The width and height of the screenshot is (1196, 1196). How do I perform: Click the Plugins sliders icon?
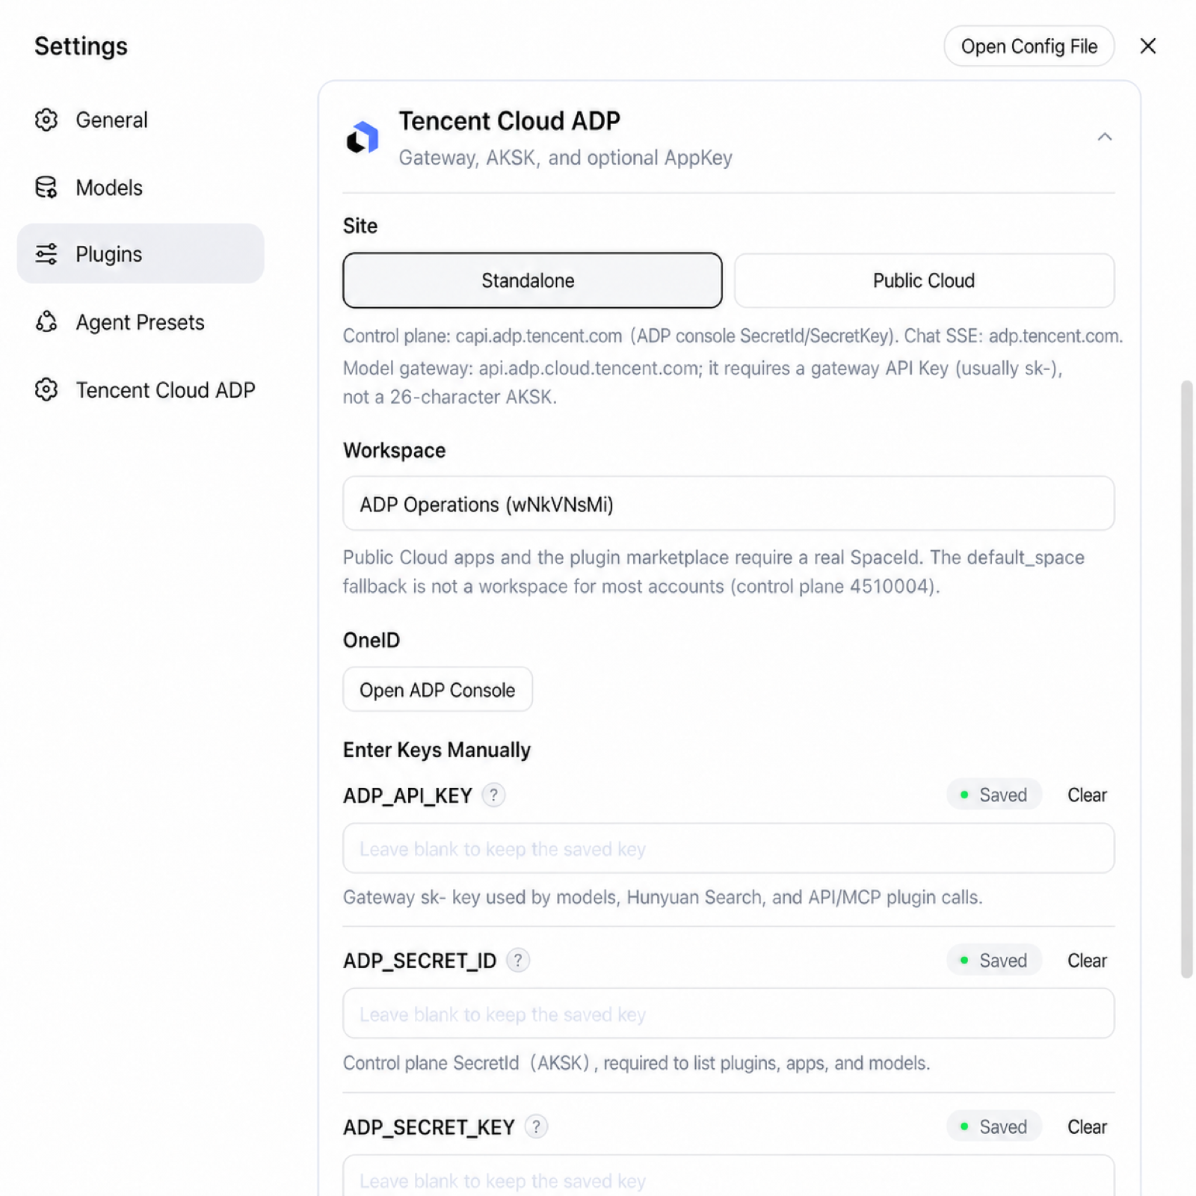[x=46, y=254]
